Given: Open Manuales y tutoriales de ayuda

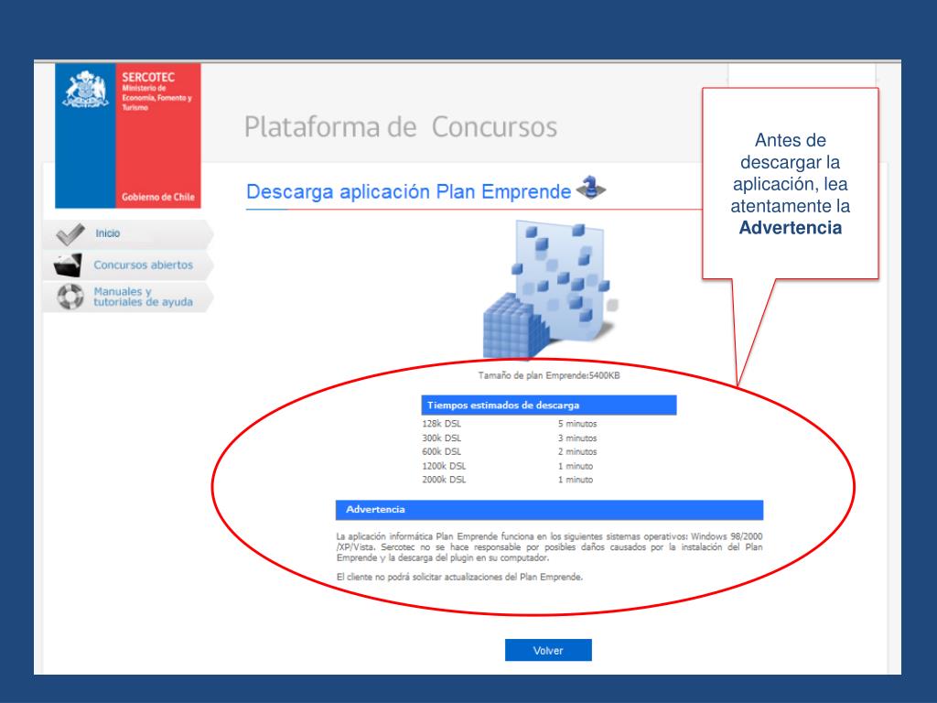Looking at the screenshot, I should pos(126,297).
